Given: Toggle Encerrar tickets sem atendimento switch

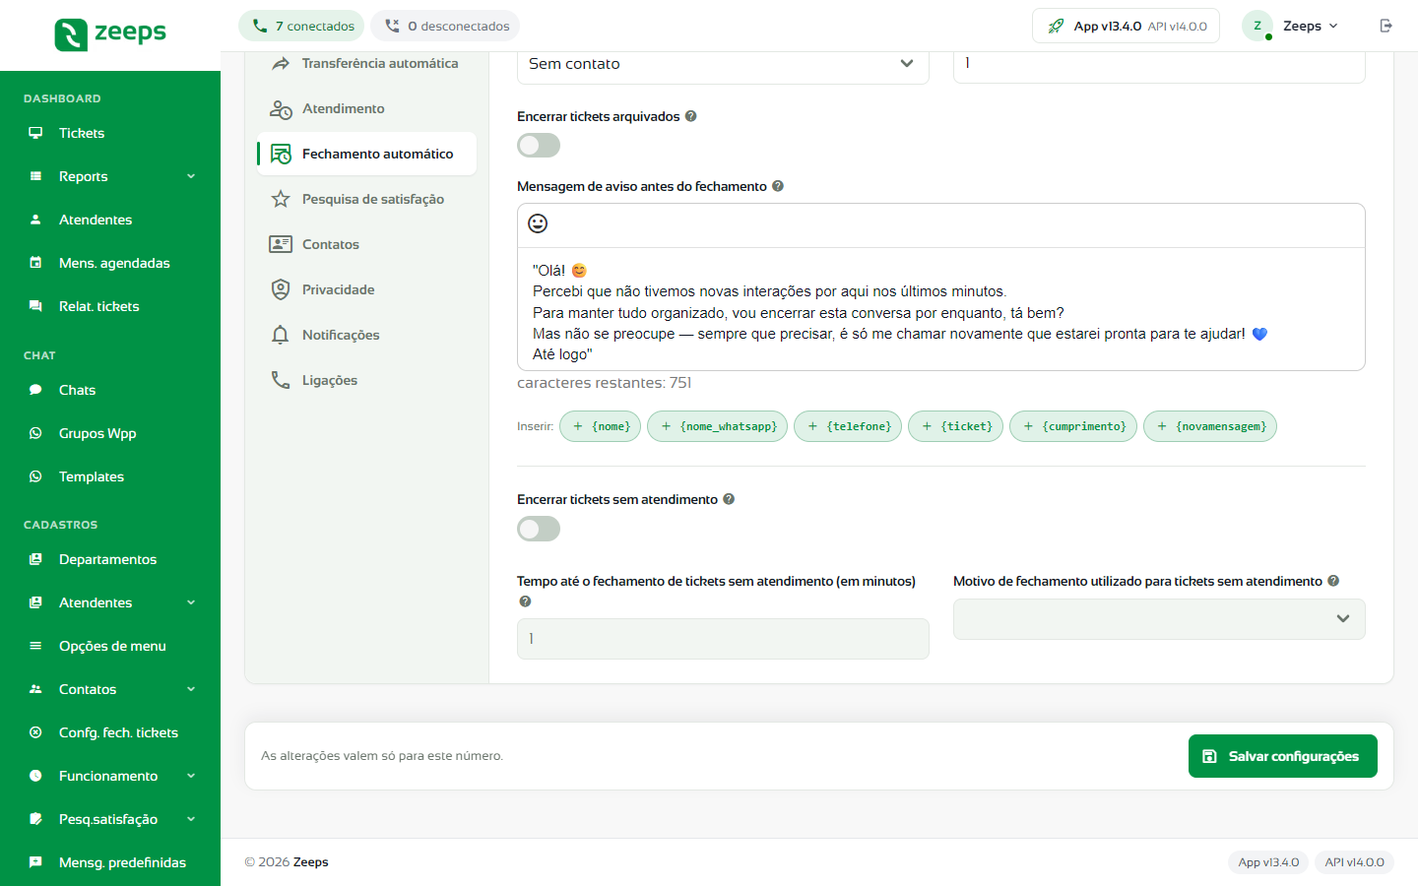Looking at the screenshot, I should point(539,529).
